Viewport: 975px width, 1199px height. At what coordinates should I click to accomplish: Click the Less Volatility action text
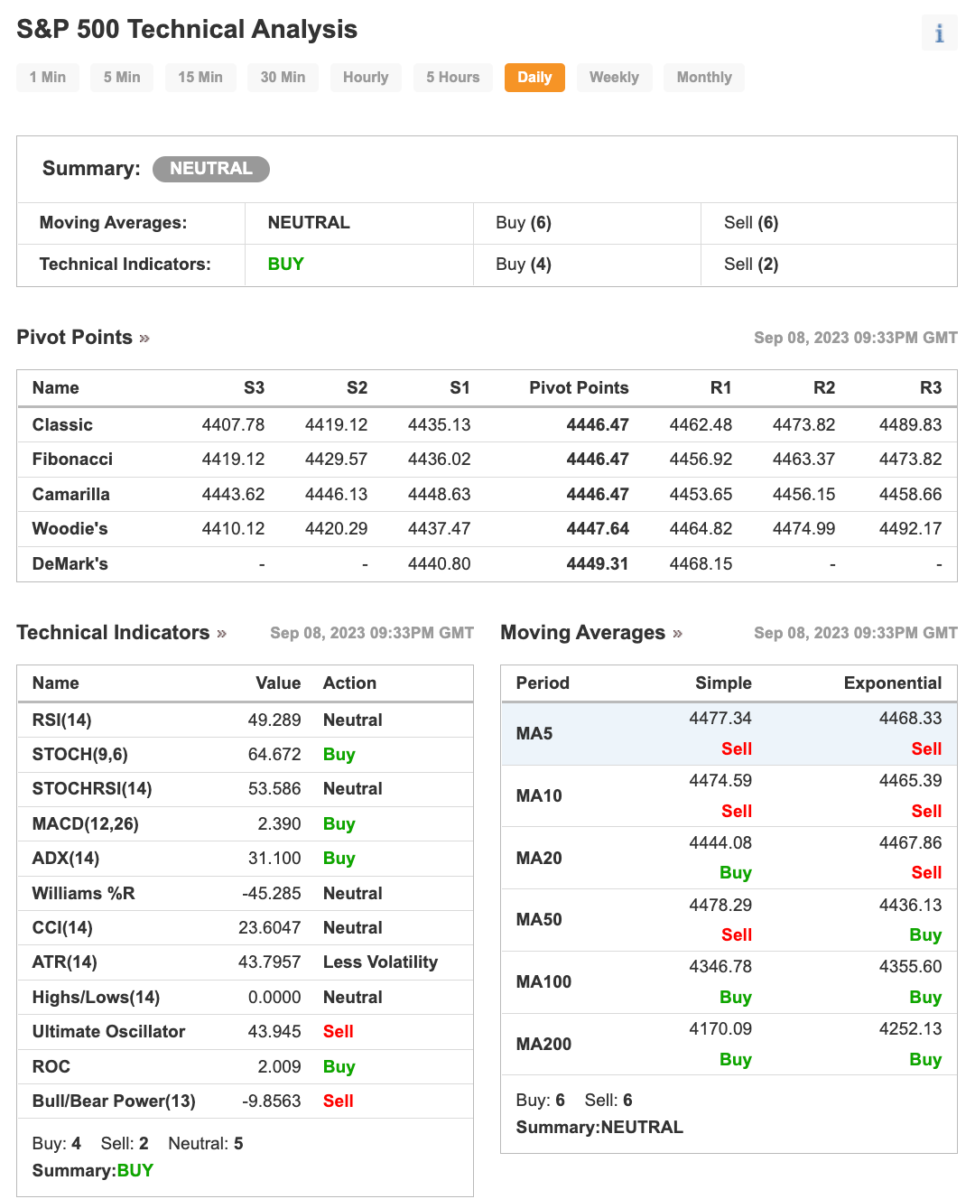[380, 962]
